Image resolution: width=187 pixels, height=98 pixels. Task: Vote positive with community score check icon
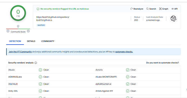click(28, 31)
